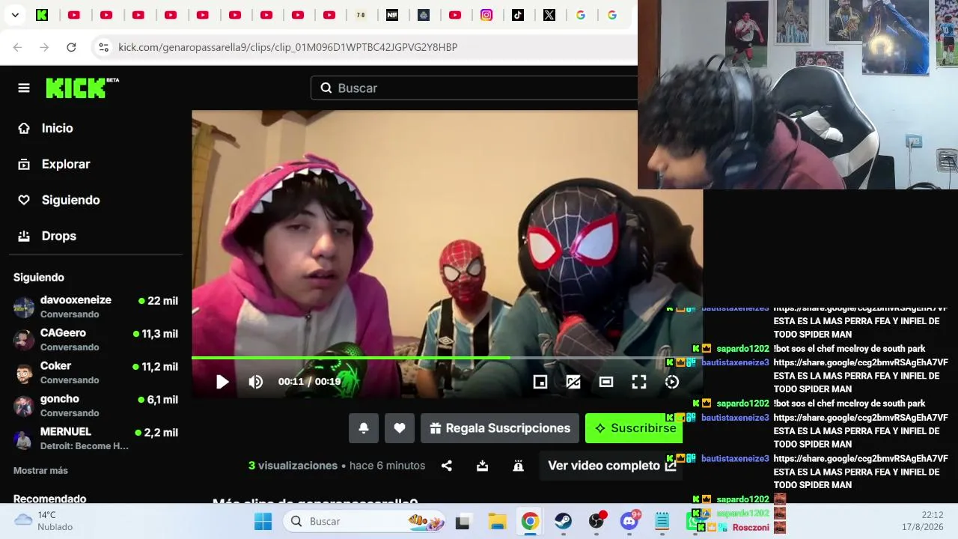Image resolution: width=958 pixels, height=539 pixels.
Task: Open Ver video completo link
Action: point(611,466)
